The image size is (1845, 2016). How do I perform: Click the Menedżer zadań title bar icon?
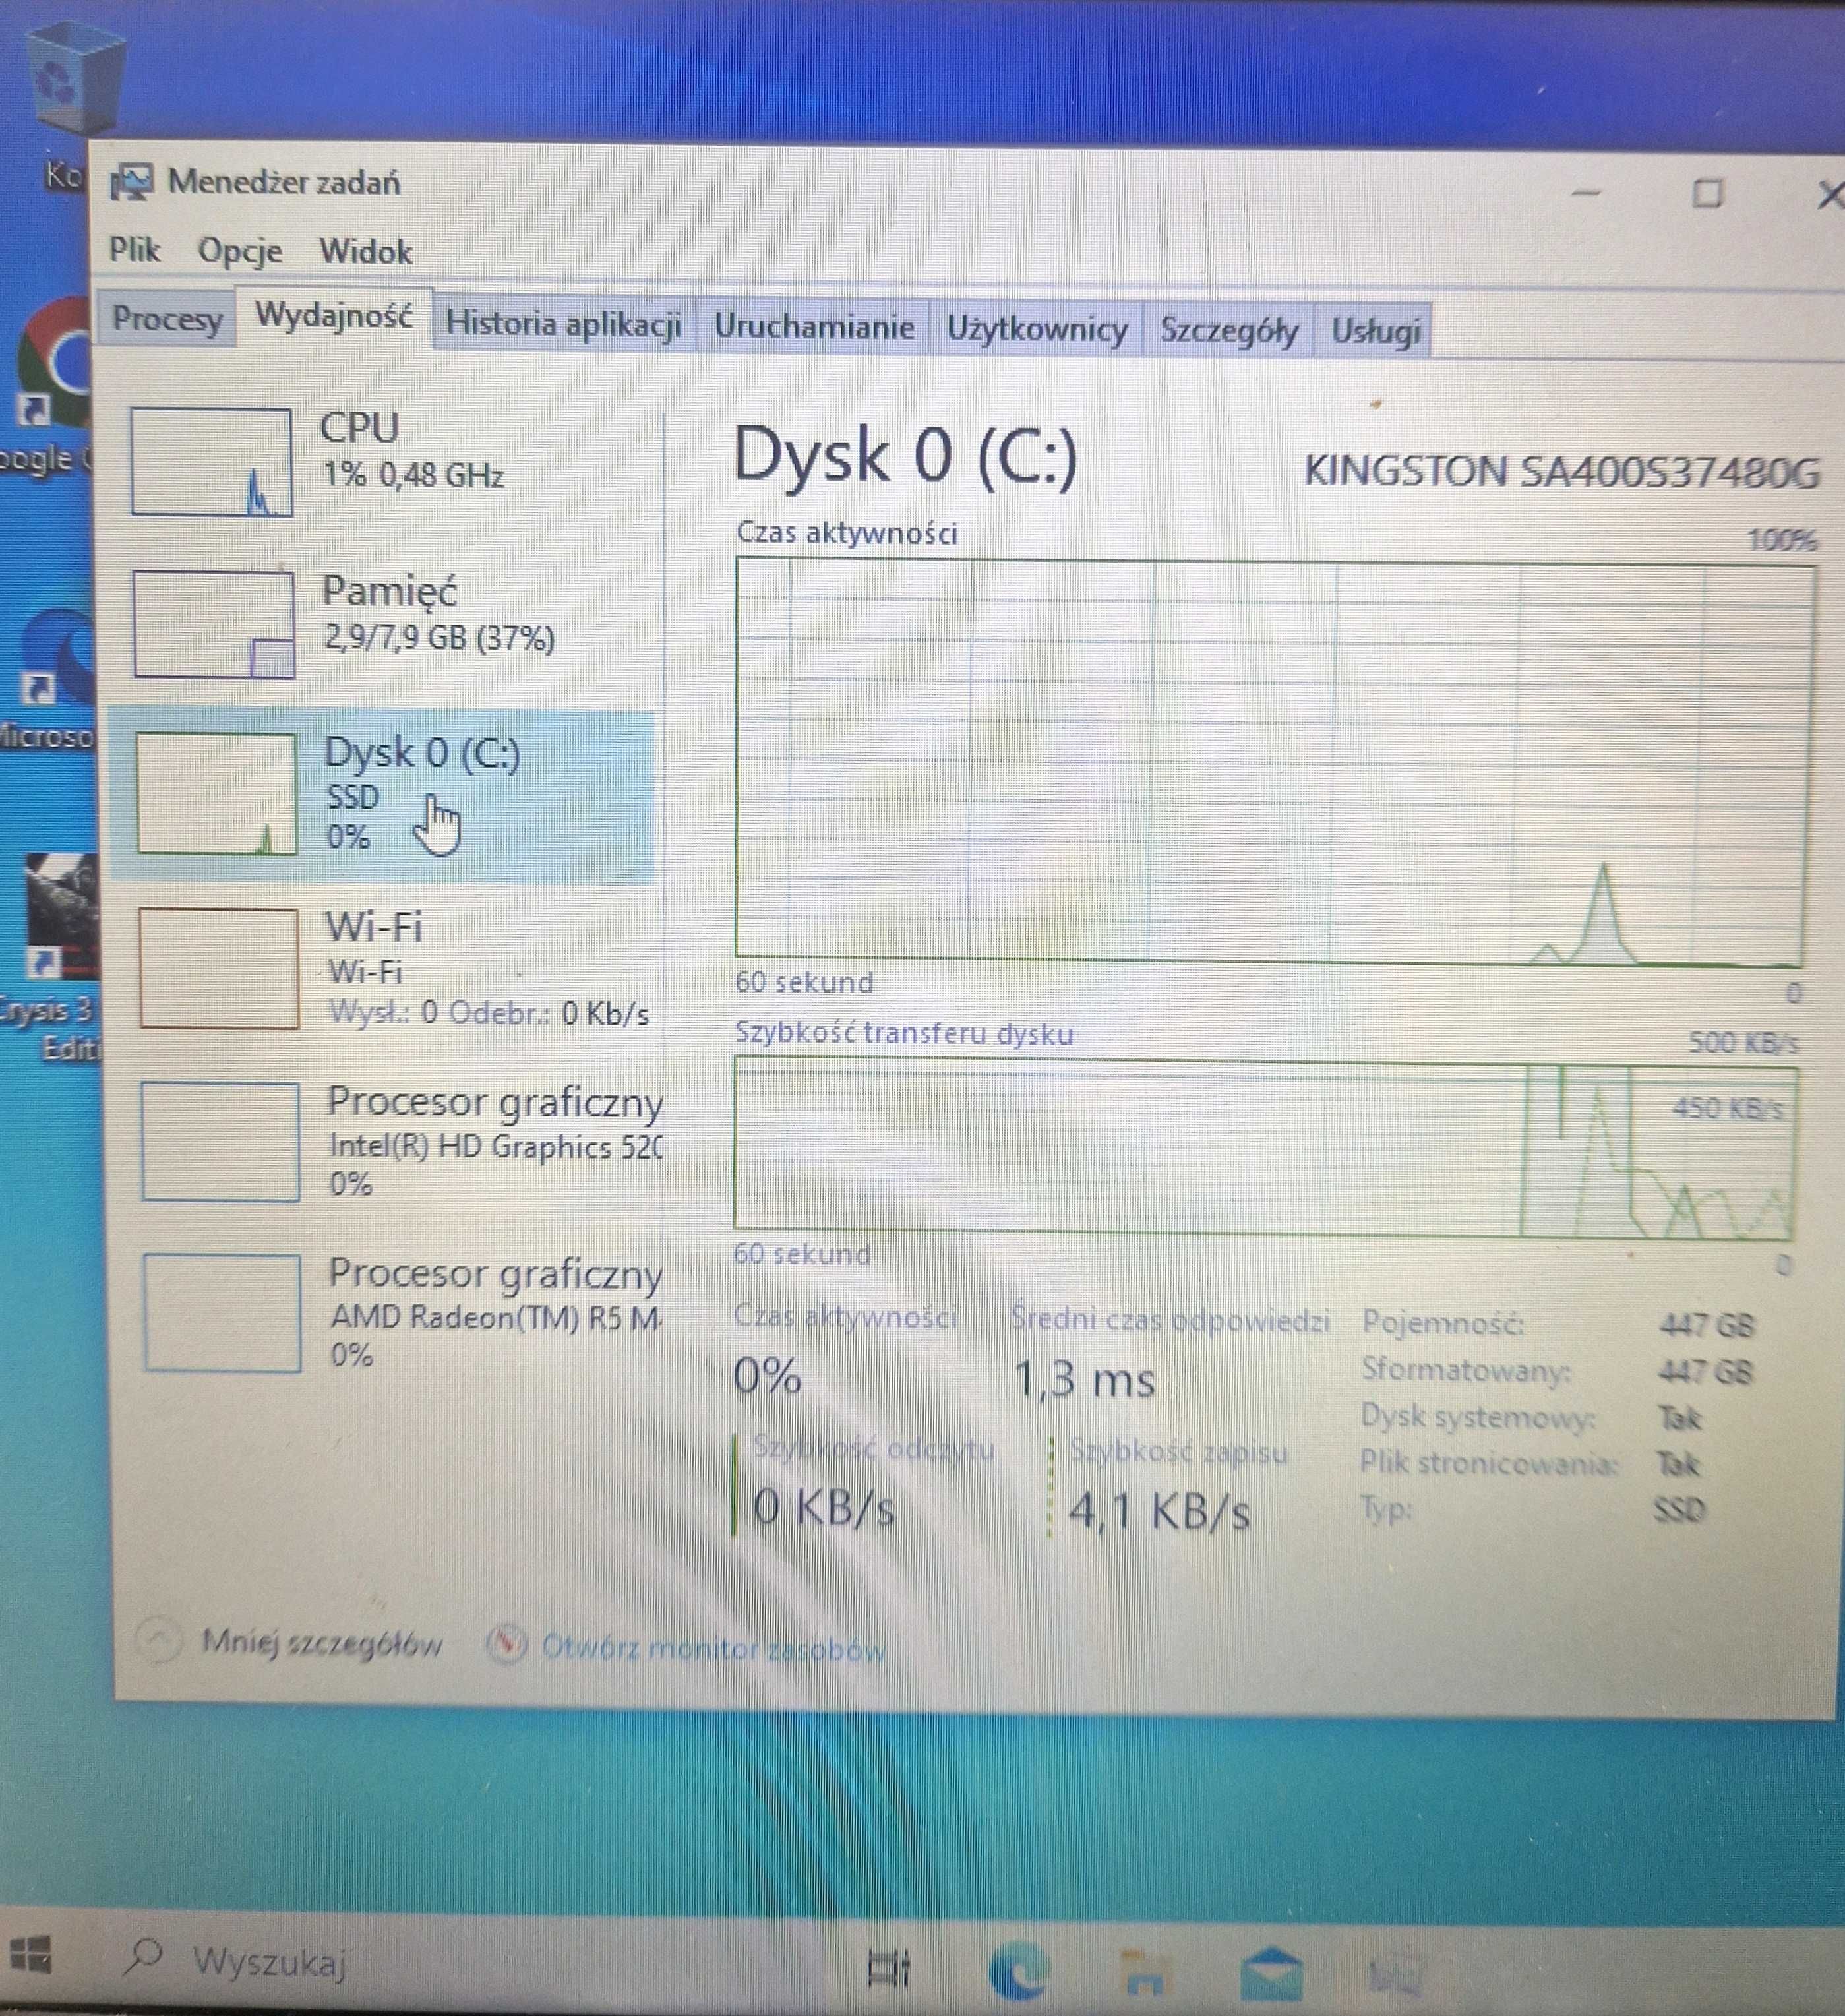(x=131, y=182)
